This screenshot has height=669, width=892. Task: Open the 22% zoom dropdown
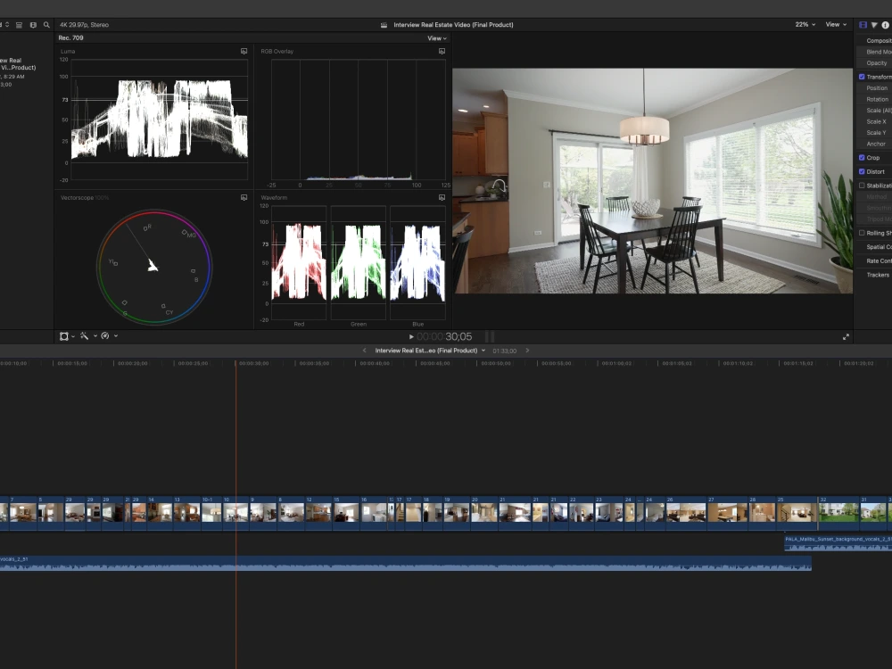[x=805, y=24]
